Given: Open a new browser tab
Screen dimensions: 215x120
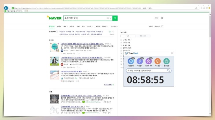Looking at the screenshot, I should 27,11.
